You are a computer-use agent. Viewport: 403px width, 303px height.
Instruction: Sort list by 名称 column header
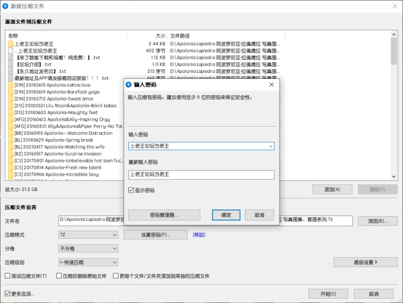click(x=65, y=36)
